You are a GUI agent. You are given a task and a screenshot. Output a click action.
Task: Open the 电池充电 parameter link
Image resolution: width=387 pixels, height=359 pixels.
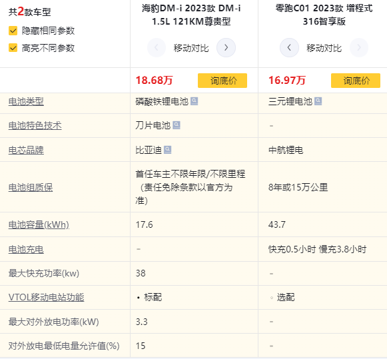tap(26, 250)
